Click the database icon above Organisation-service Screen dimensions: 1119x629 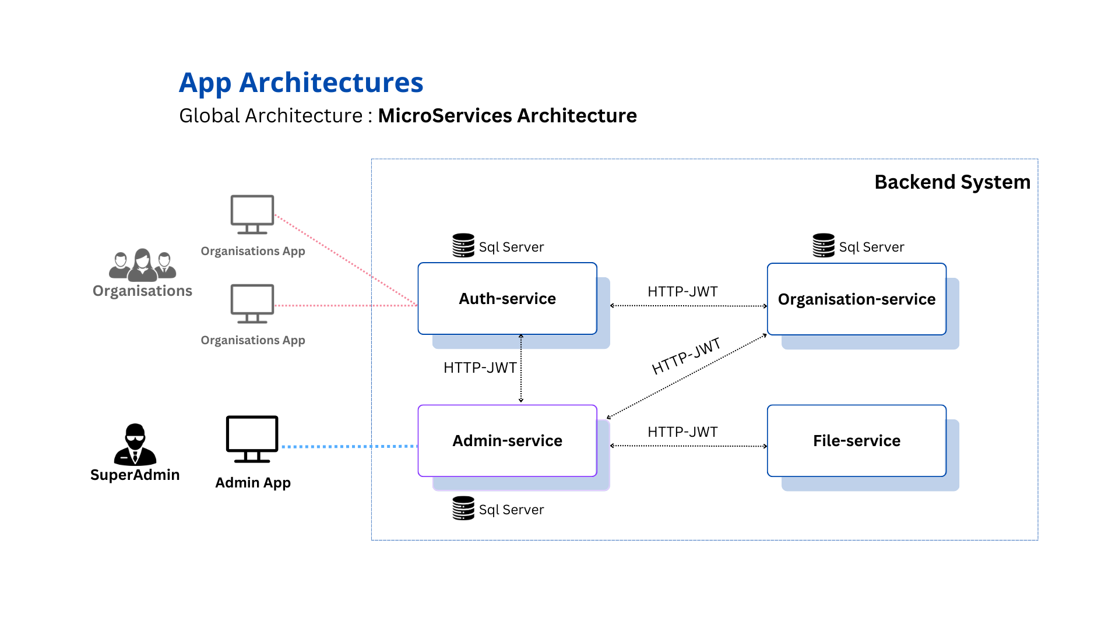point(824,245)
